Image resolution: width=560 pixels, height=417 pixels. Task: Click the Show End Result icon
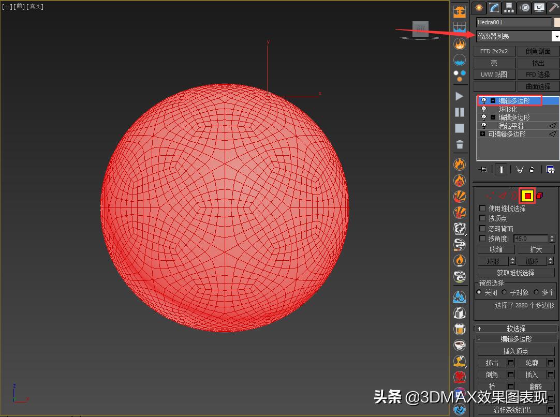501,169
